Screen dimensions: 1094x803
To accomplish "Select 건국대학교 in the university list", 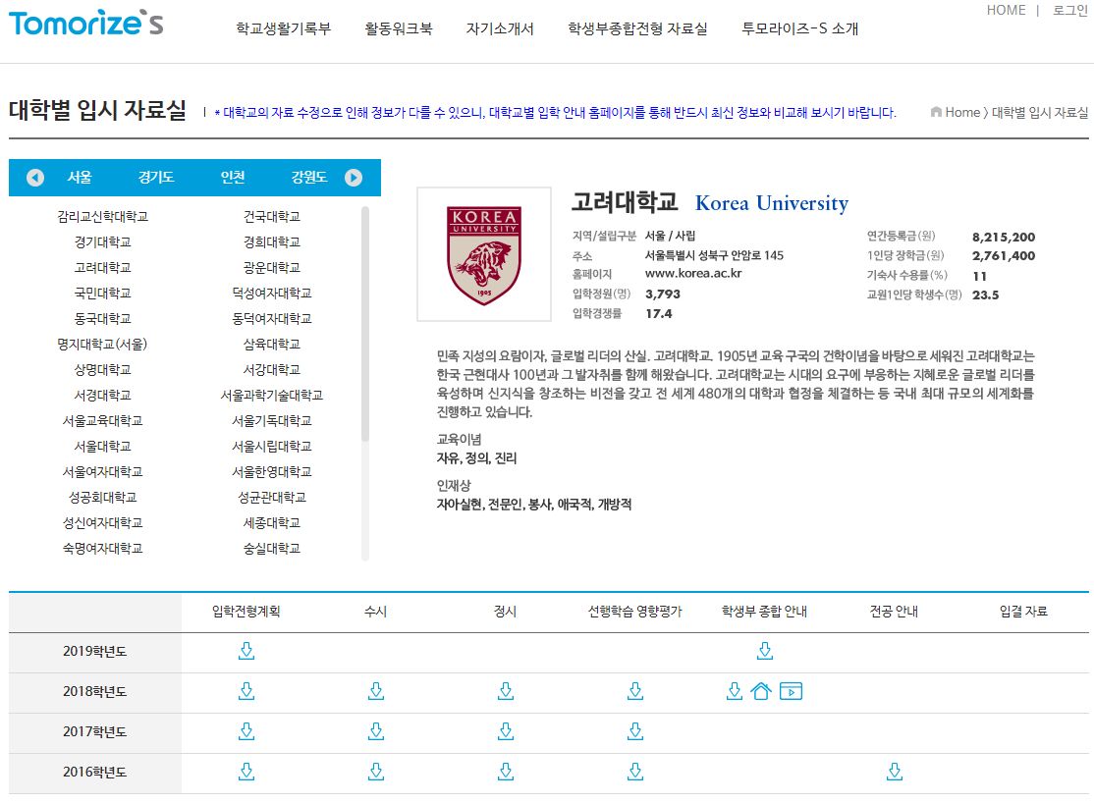I will pyautogui.click(x=271, y=217).
